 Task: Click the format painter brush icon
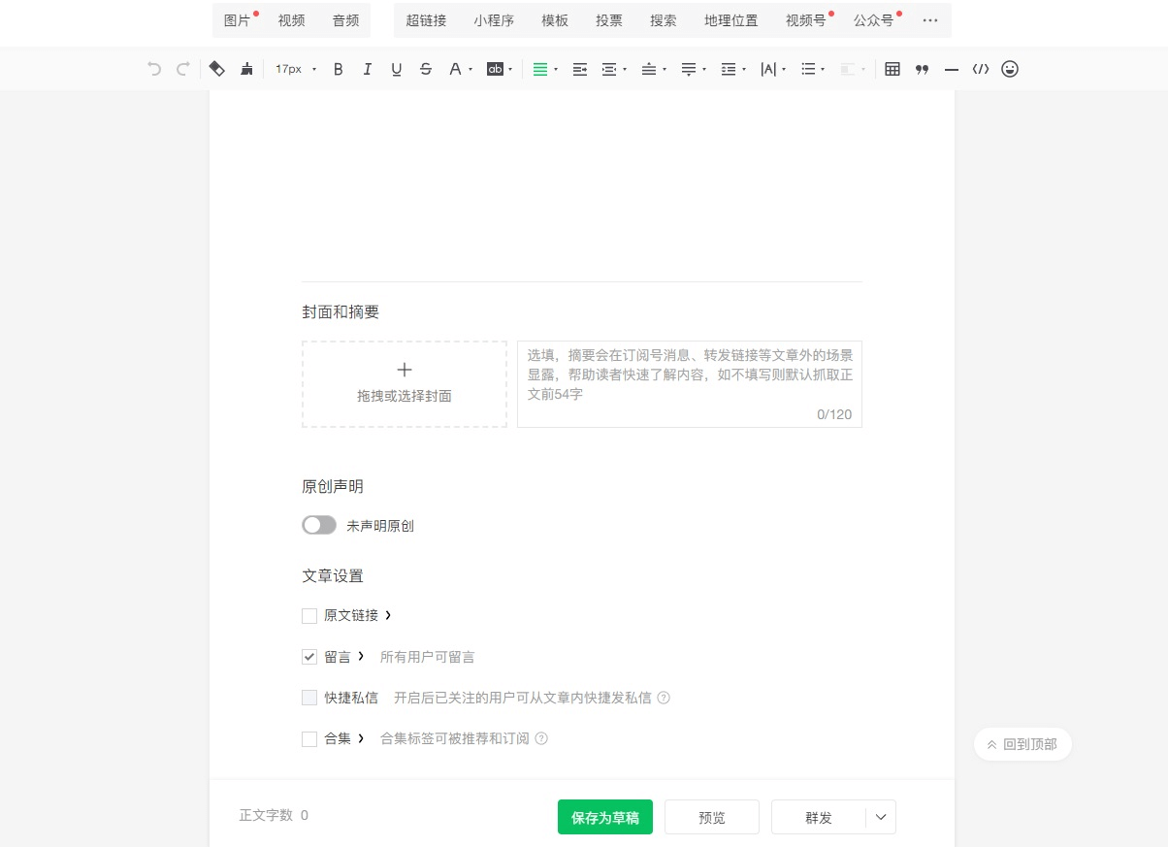[x=246, y=69]
